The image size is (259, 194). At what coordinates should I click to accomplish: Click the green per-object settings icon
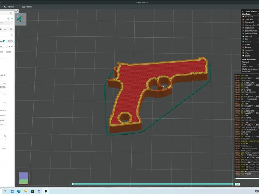click(x=12, y=41)
